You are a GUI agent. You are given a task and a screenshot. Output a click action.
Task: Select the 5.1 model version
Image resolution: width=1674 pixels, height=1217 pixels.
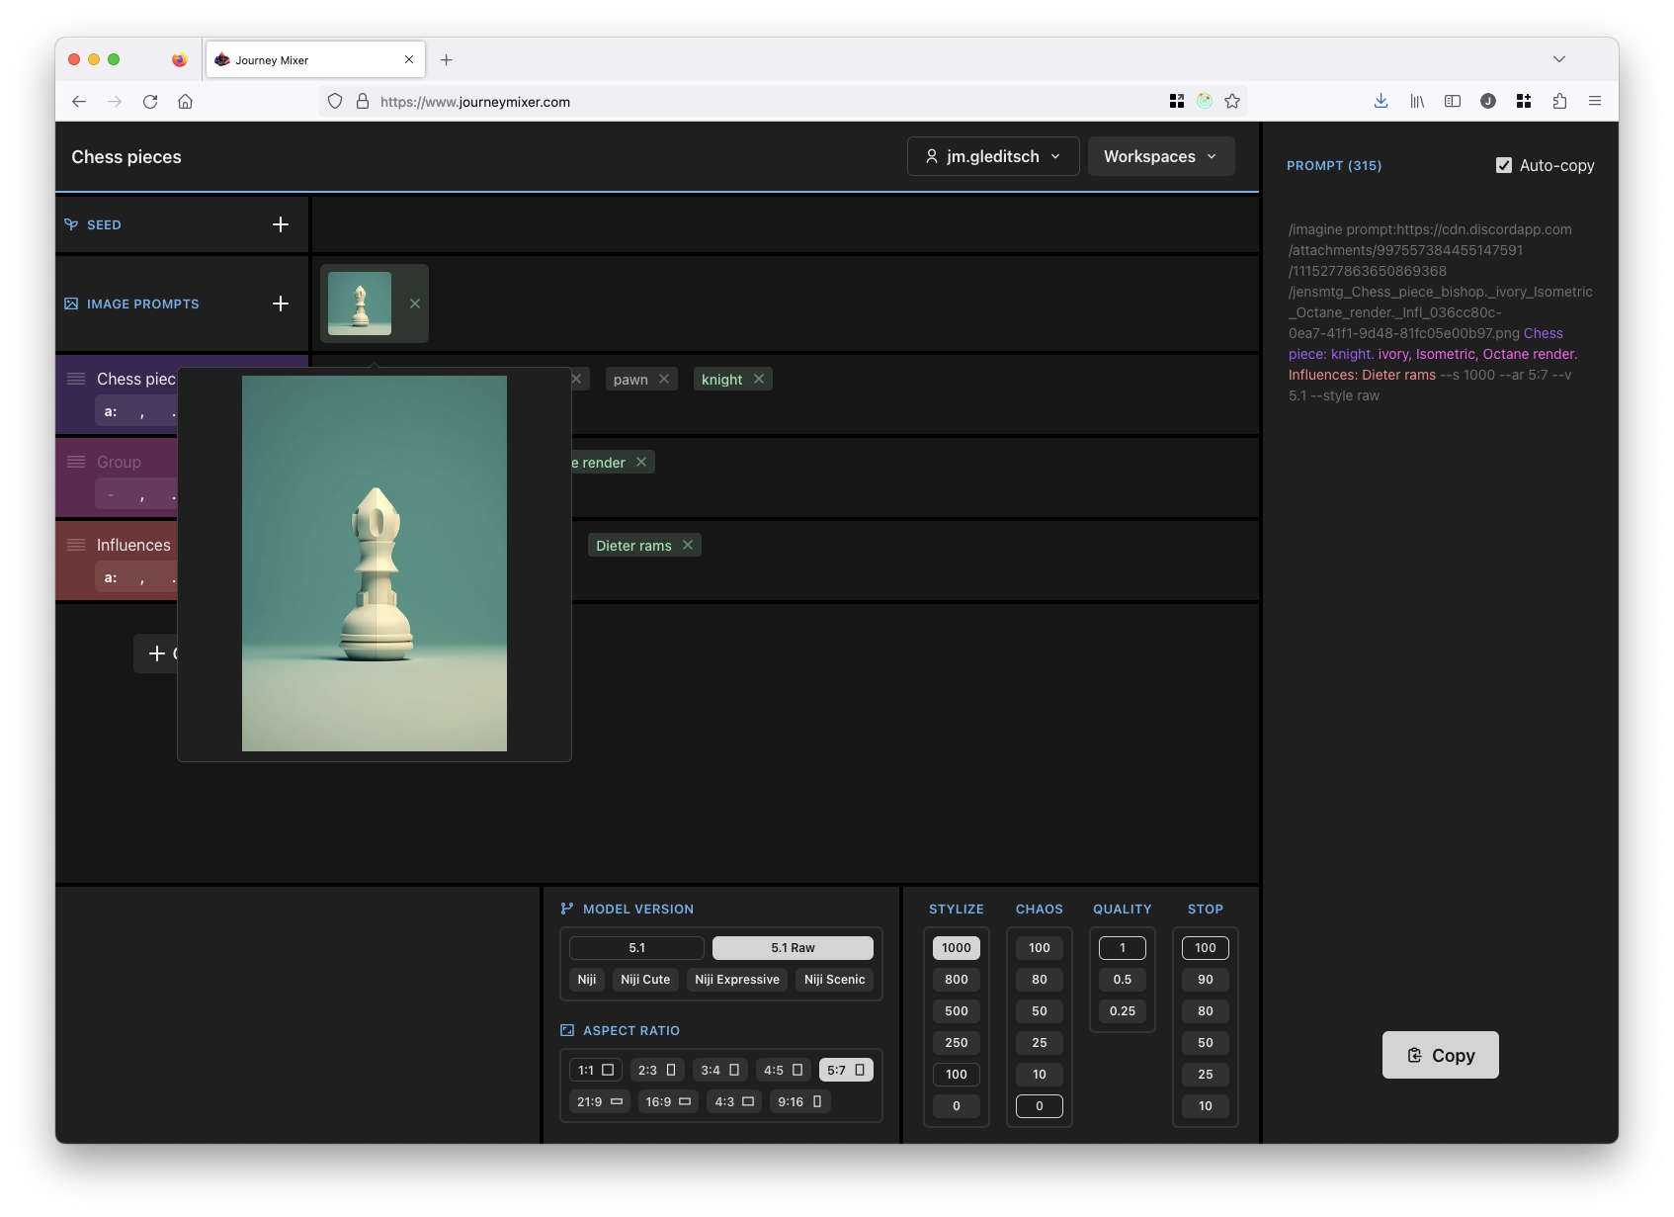[x=636, y=947]
